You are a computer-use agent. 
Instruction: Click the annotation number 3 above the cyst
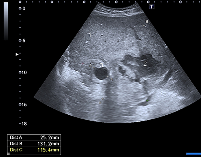click(101, 65)
